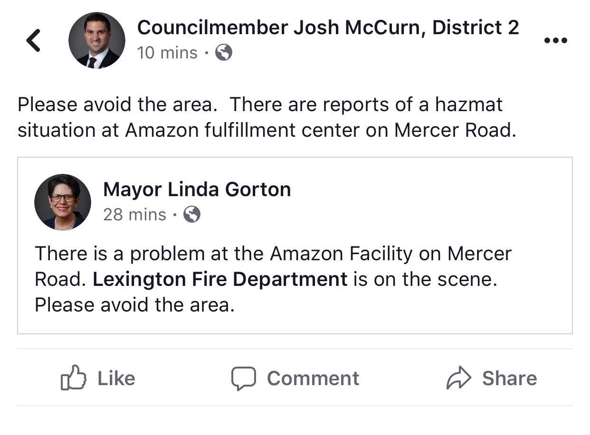Click the globe icon beside 28 mins
590x435 pixels.
pos(192,215)
